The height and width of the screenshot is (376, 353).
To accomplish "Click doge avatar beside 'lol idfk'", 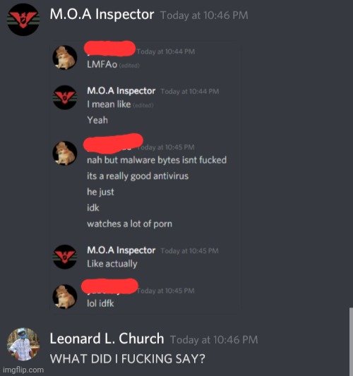I will [65, 296].
